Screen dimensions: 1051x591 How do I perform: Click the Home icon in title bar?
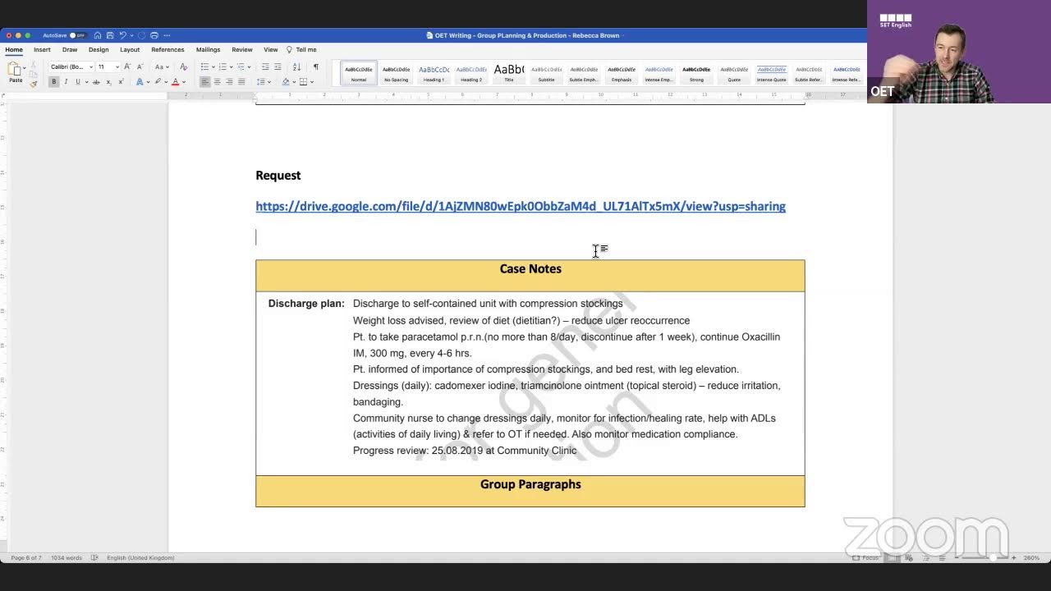(98, 35)
